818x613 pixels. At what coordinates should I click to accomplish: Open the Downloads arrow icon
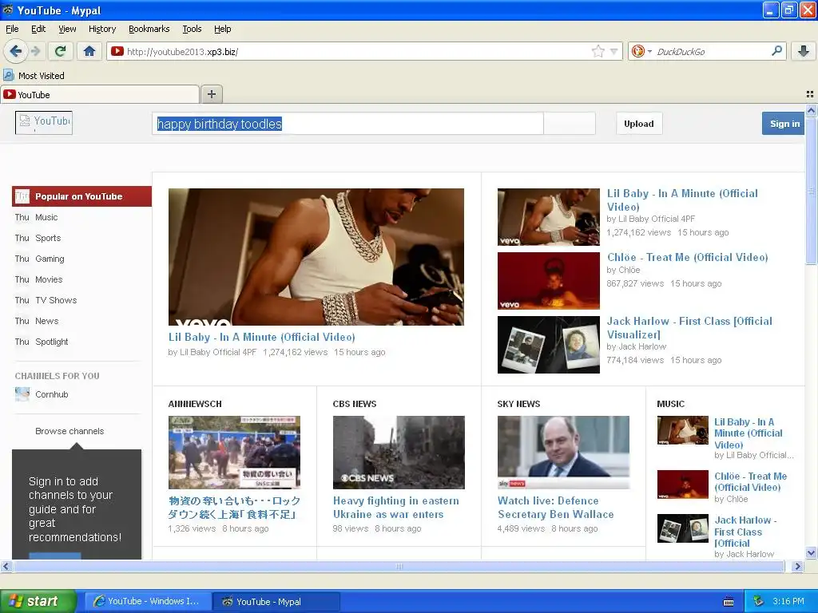[x=804, y=51]
